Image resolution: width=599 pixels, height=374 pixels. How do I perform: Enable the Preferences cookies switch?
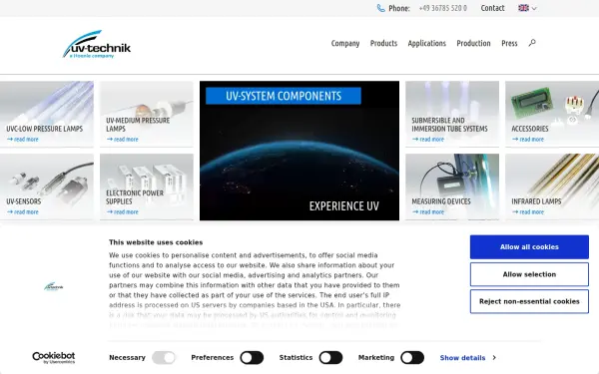click(252, 358)
